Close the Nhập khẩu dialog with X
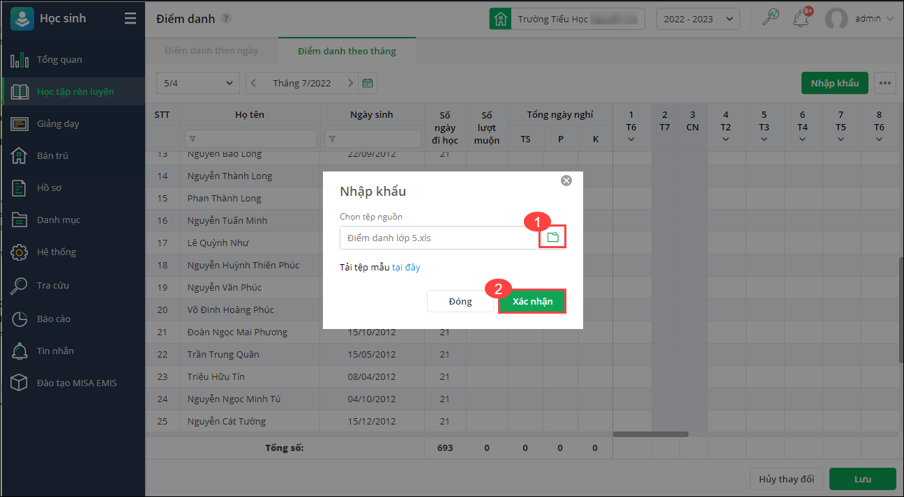Image resolution: width=904 pixels, height=497 pixels. (x=566, y=181)
